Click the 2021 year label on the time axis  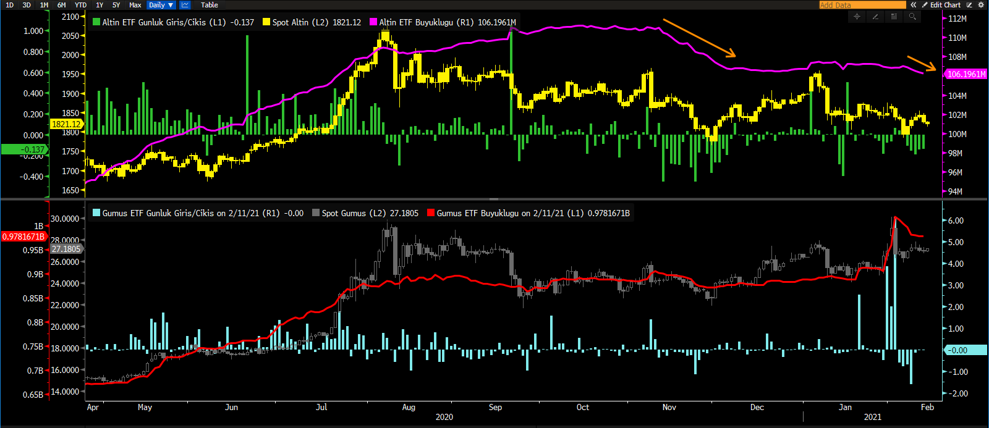coord(873,417)
